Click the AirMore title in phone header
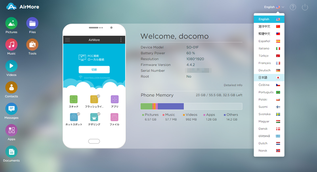 tap(94, 40)
